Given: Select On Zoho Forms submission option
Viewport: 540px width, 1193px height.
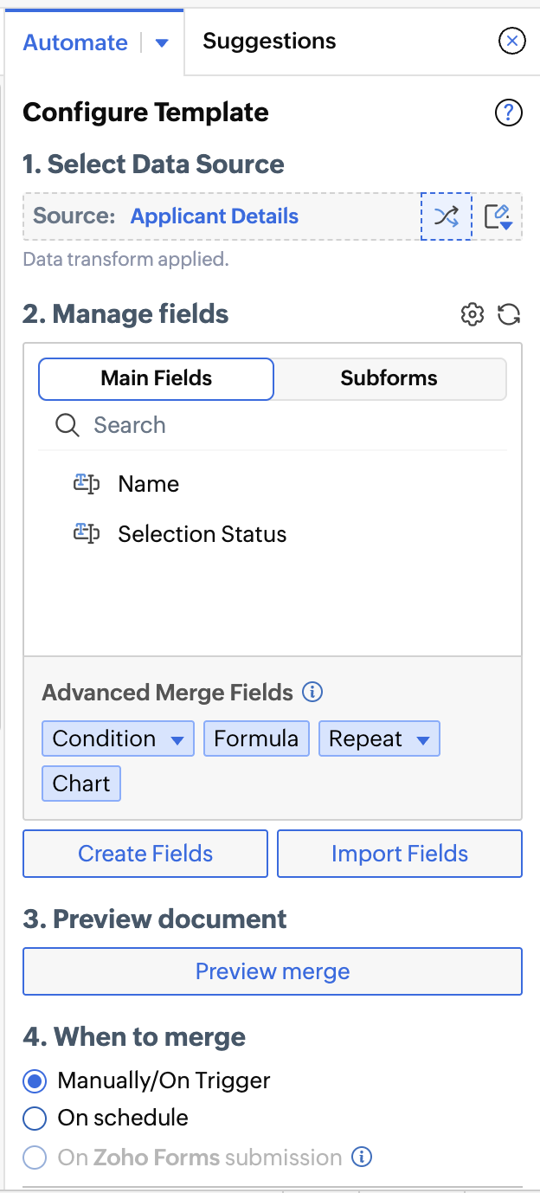Looking at the screenshot, I should click(35, 1158).
